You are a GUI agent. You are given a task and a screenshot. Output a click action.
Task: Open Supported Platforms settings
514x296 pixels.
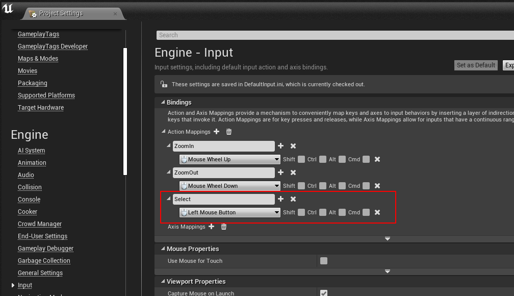[x=46, y=95]
